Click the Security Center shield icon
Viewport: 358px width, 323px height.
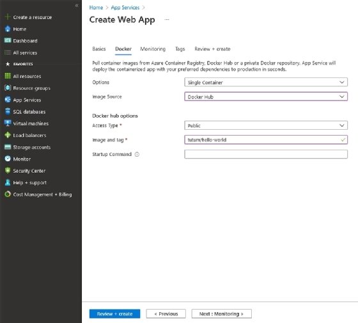(x=8, y=171)
